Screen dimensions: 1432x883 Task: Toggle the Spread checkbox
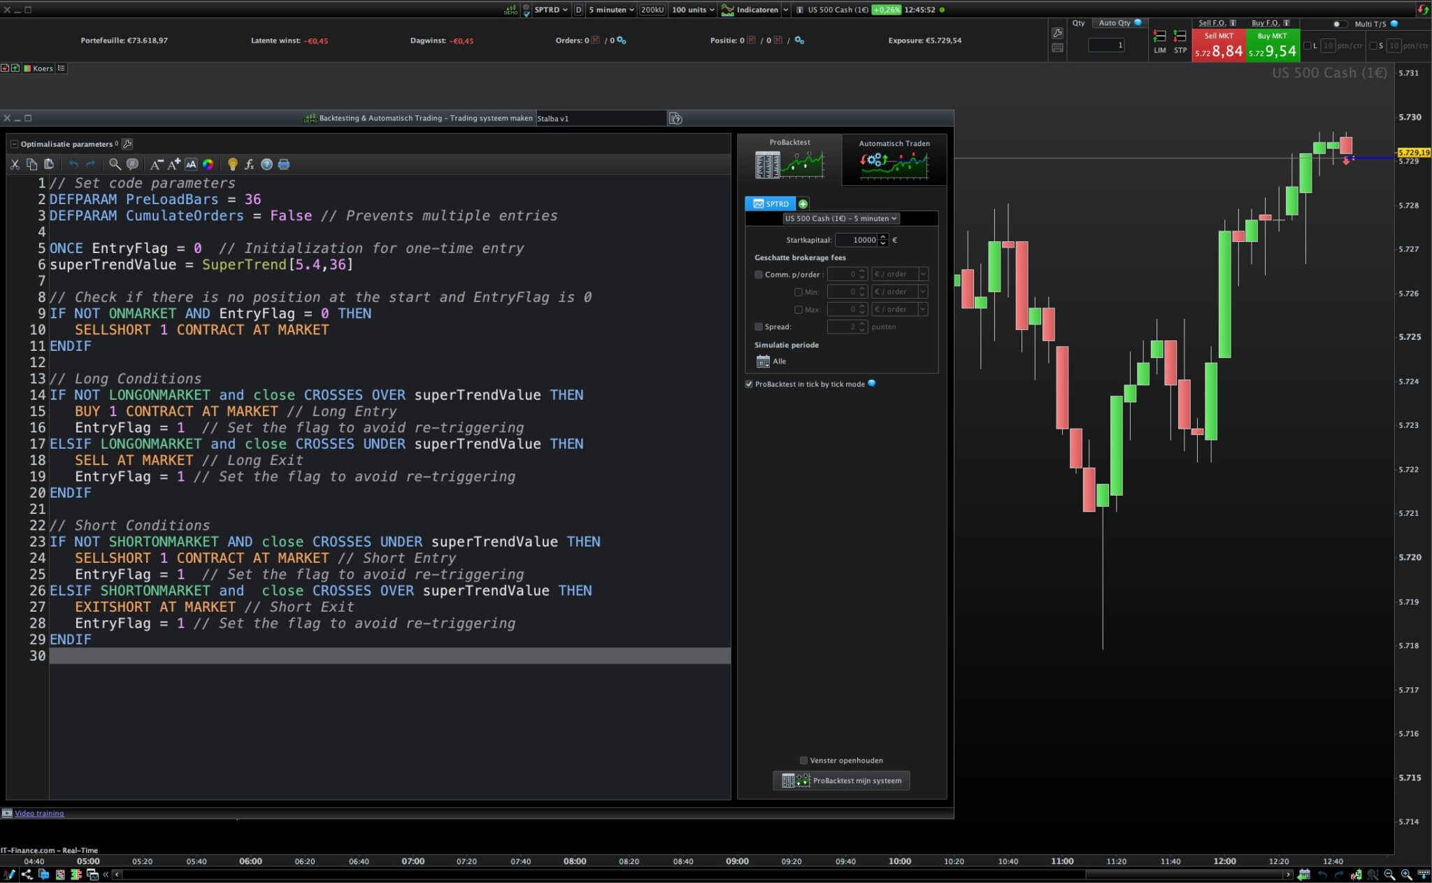[x=759, y=326]
